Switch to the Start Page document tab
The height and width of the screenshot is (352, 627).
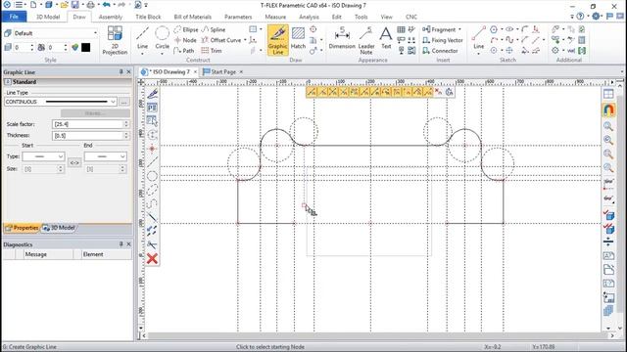pyautogui.click(x=223, y=71)
